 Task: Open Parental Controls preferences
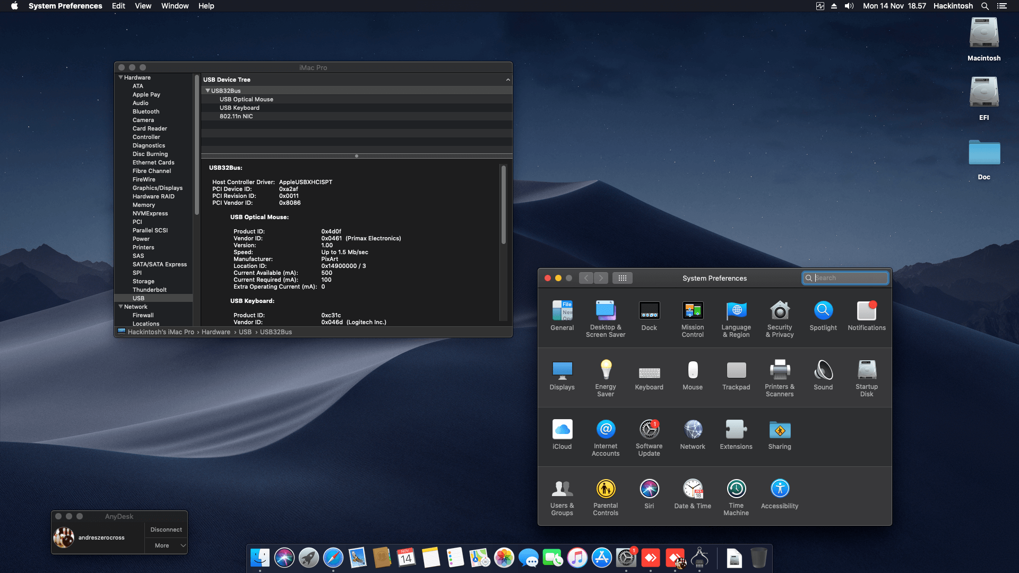pos(606,497)
